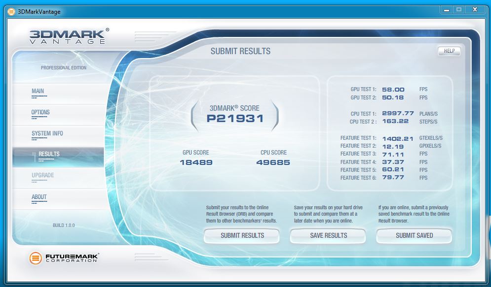Screen dimensions: 491x287
Task: Close the 3DMarkVantage window
Action: pos(475,10)
